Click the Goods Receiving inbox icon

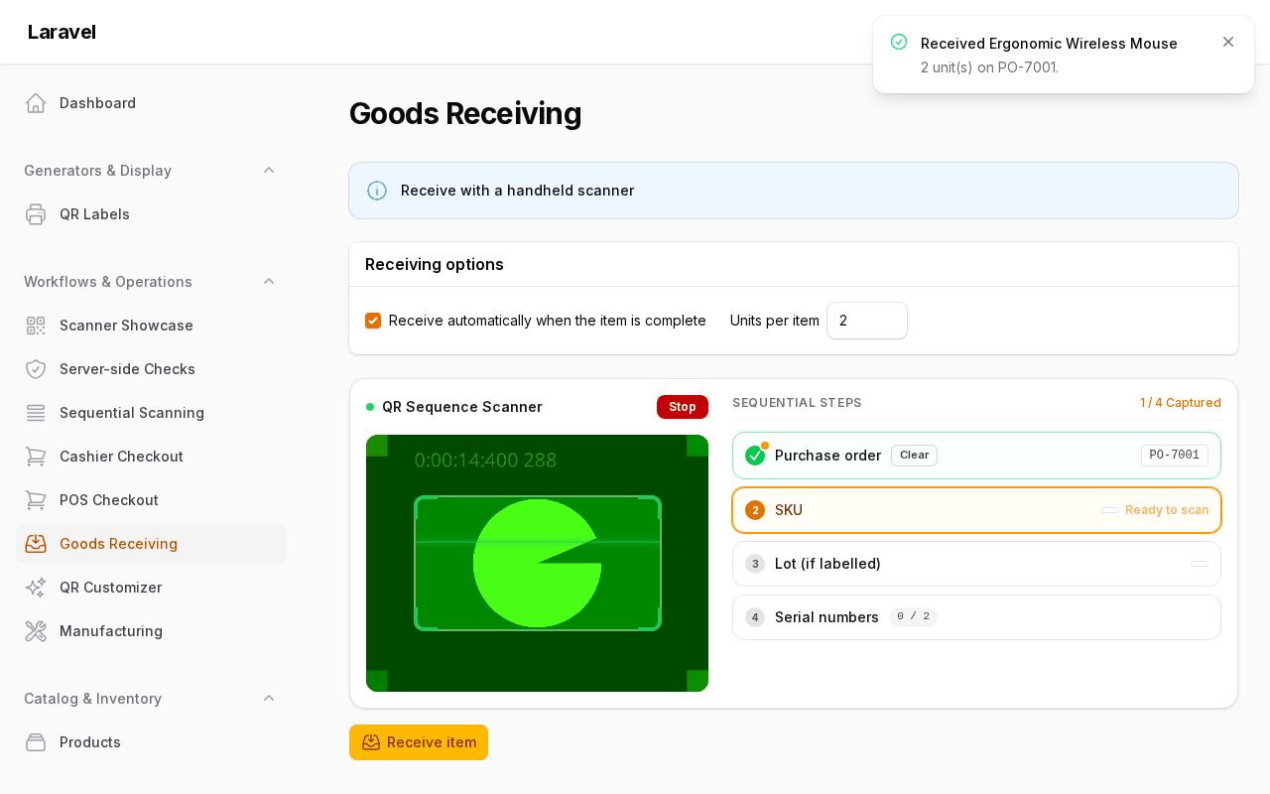36,544
